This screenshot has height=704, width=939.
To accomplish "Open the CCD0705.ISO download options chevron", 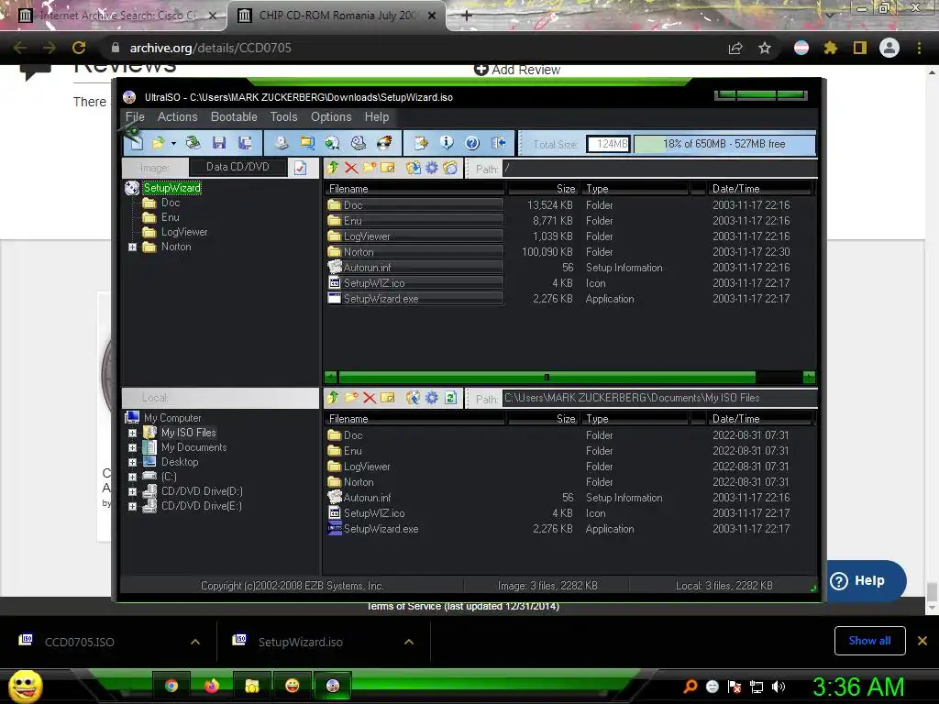I will pyautogui.click(x=195, y=642).
